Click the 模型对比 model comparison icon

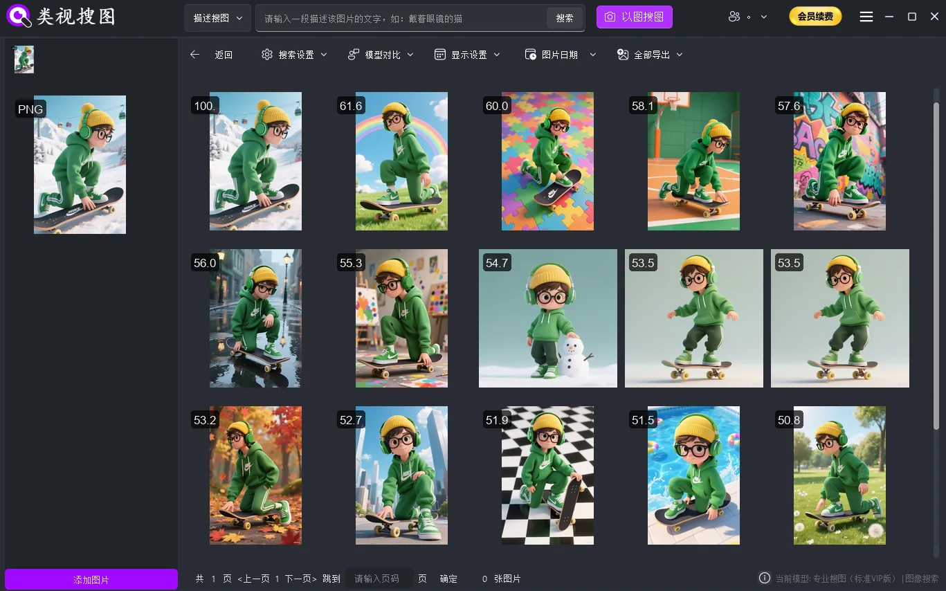coord(353,54)
